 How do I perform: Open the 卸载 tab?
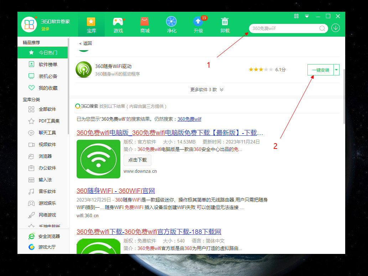(225, 25)
